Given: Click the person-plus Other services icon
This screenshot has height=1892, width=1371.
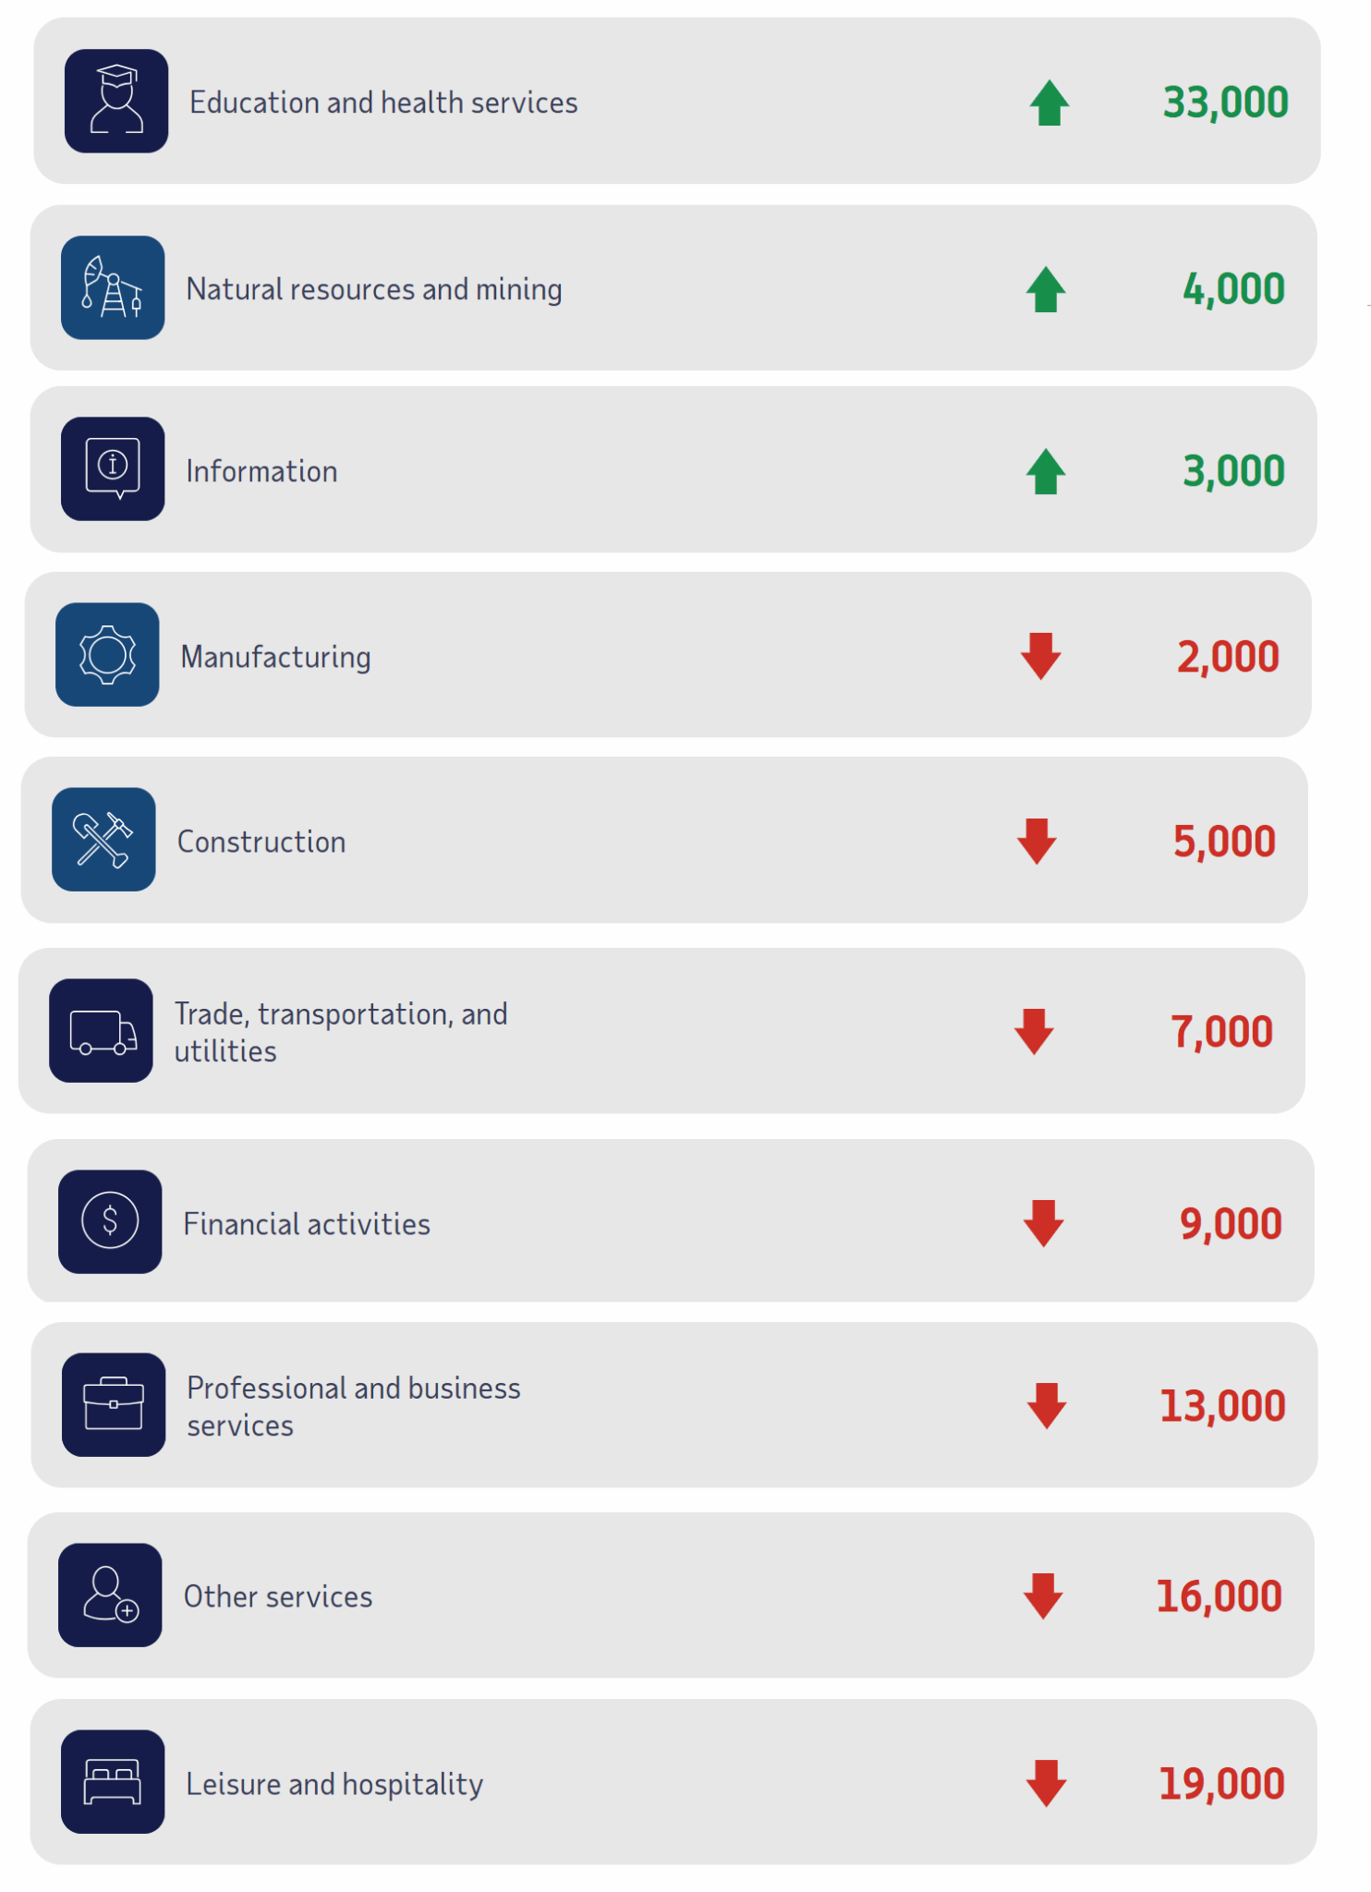Looking at the screenshot, I should pos(110,1595).
